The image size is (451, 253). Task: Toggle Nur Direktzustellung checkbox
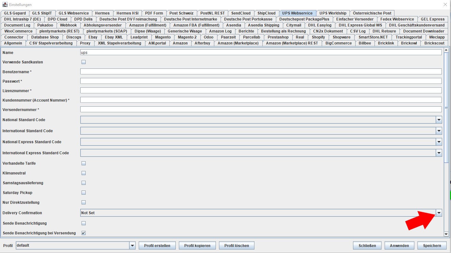pos(84,203)
